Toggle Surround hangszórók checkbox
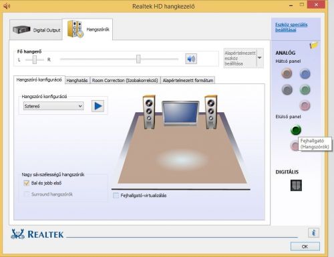The width and height of the screenshot is (334, 257). (x=27, y=194)
